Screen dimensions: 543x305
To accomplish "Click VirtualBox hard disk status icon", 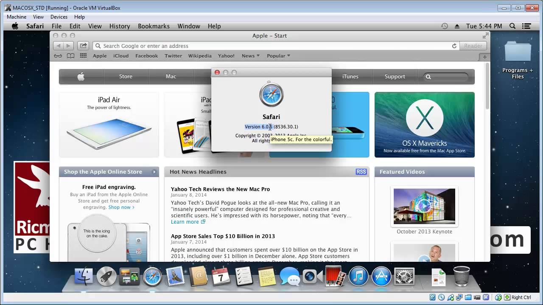I will [x=433, y=297].
